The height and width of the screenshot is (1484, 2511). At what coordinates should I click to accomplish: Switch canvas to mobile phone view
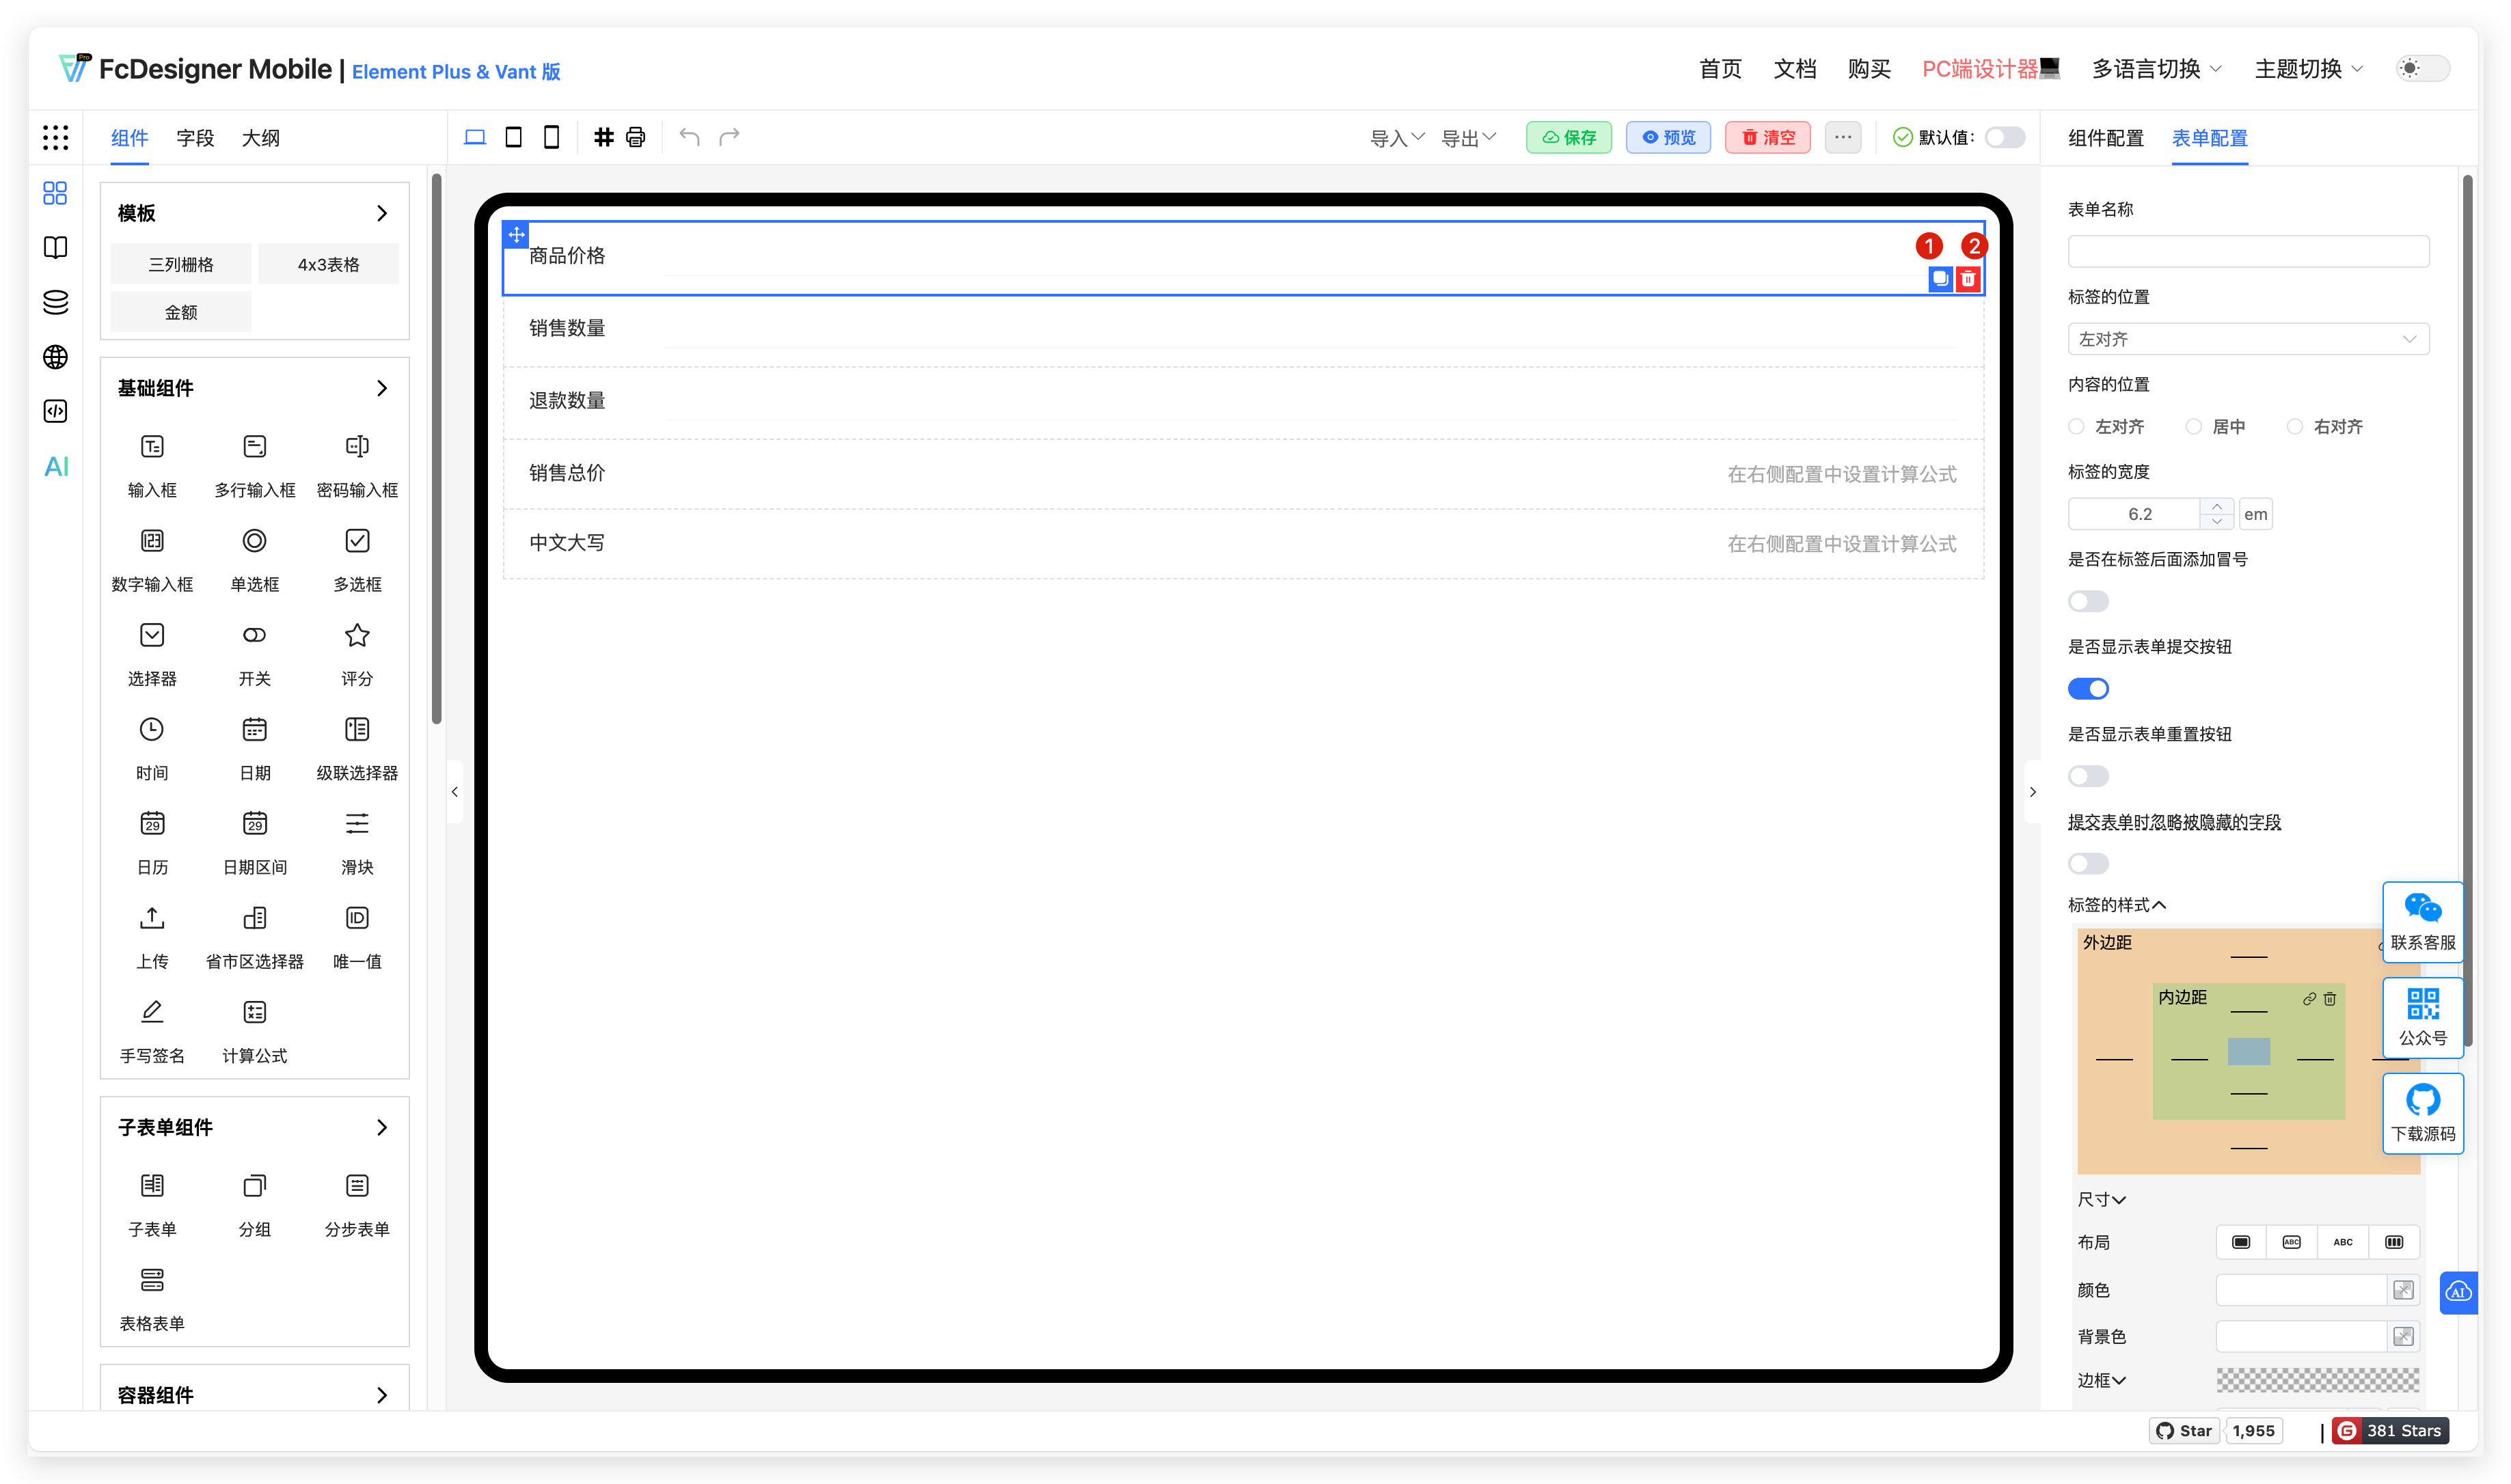click(x=551, y=137)
